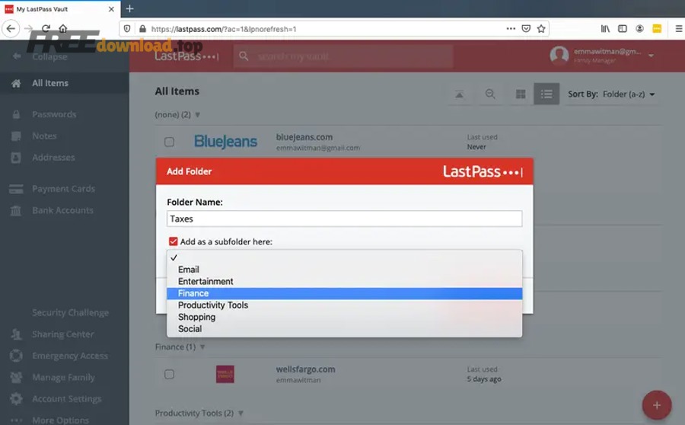Click the zoom magnifier icon in toolbar
Screen dimensions: 685x425
click(x=490, y=94)
